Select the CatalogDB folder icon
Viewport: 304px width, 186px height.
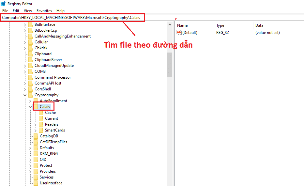(36, 136)
